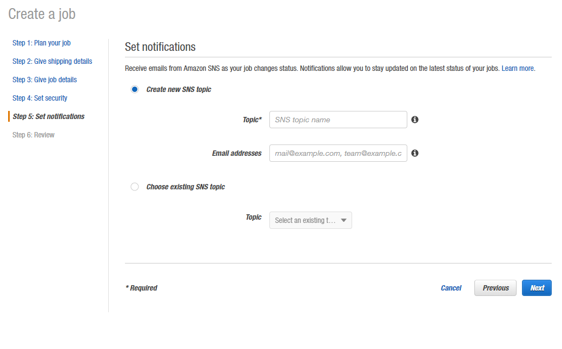Open Step 4: Set security
The height and width of the screenshot is (349, 562).
(39, 98)
